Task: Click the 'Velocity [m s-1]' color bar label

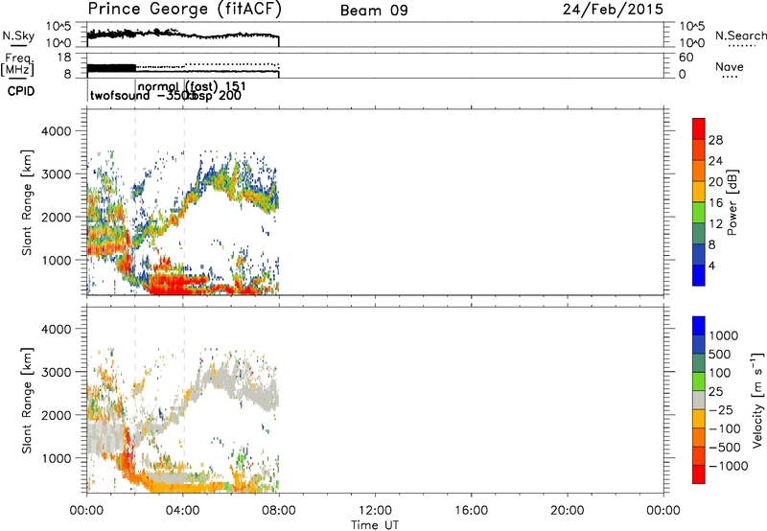Action: click(x=756, y=400)
